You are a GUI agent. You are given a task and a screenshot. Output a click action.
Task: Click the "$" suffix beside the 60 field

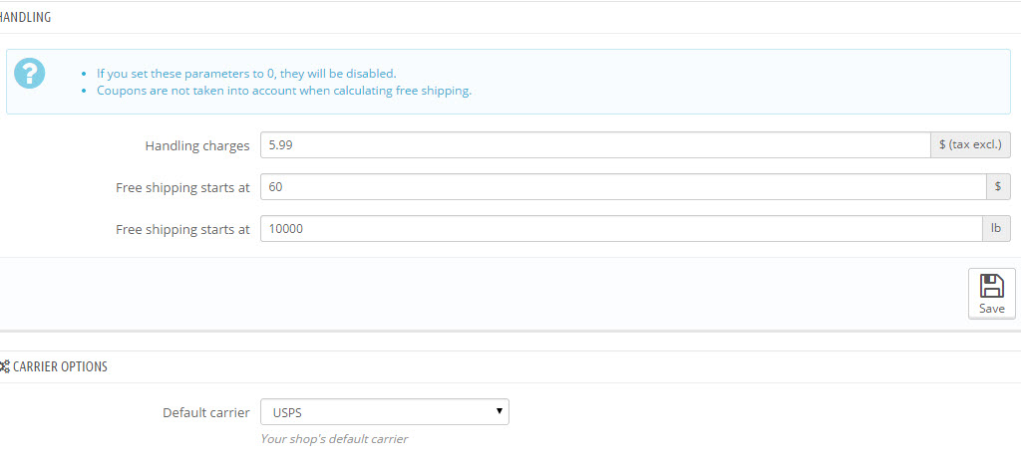point(998,187)
